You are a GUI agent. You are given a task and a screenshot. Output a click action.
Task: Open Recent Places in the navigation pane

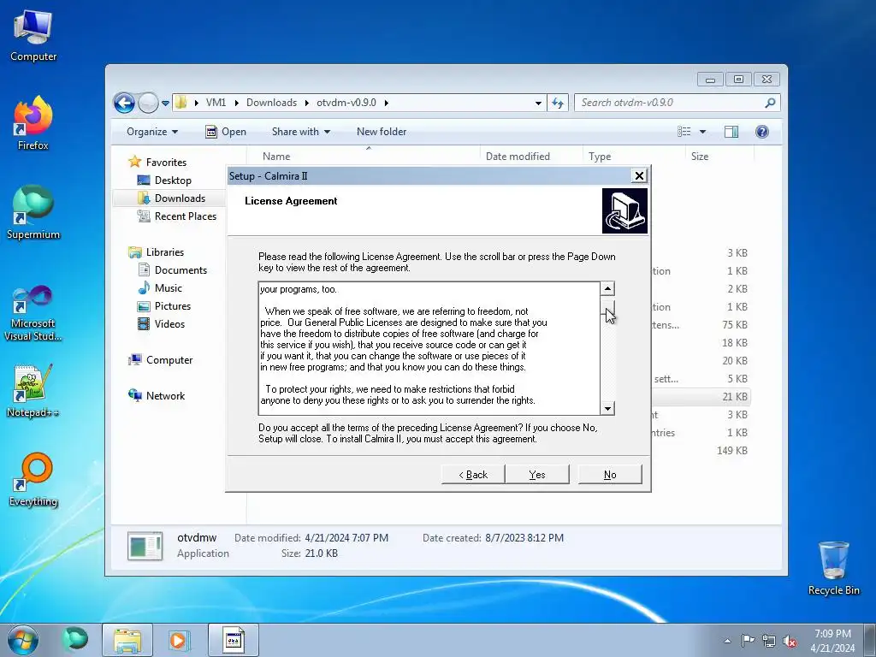pos(186,216)
